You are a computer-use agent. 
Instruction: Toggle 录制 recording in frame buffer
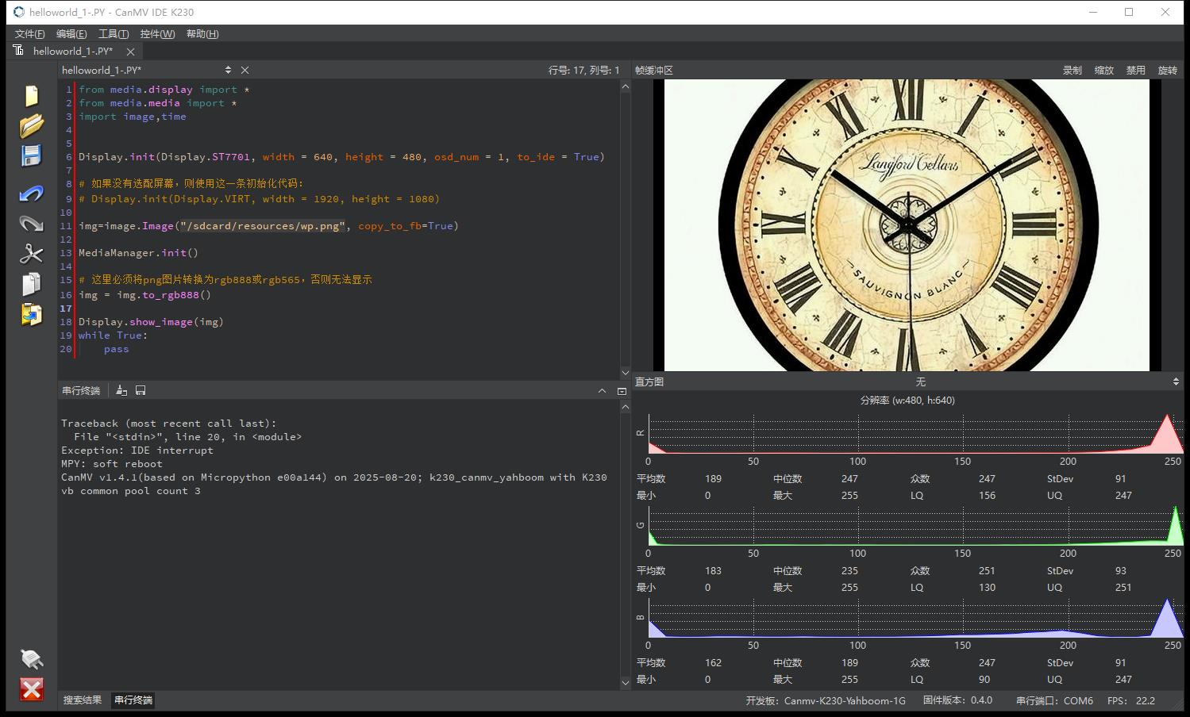click(x=1072, y=71)
